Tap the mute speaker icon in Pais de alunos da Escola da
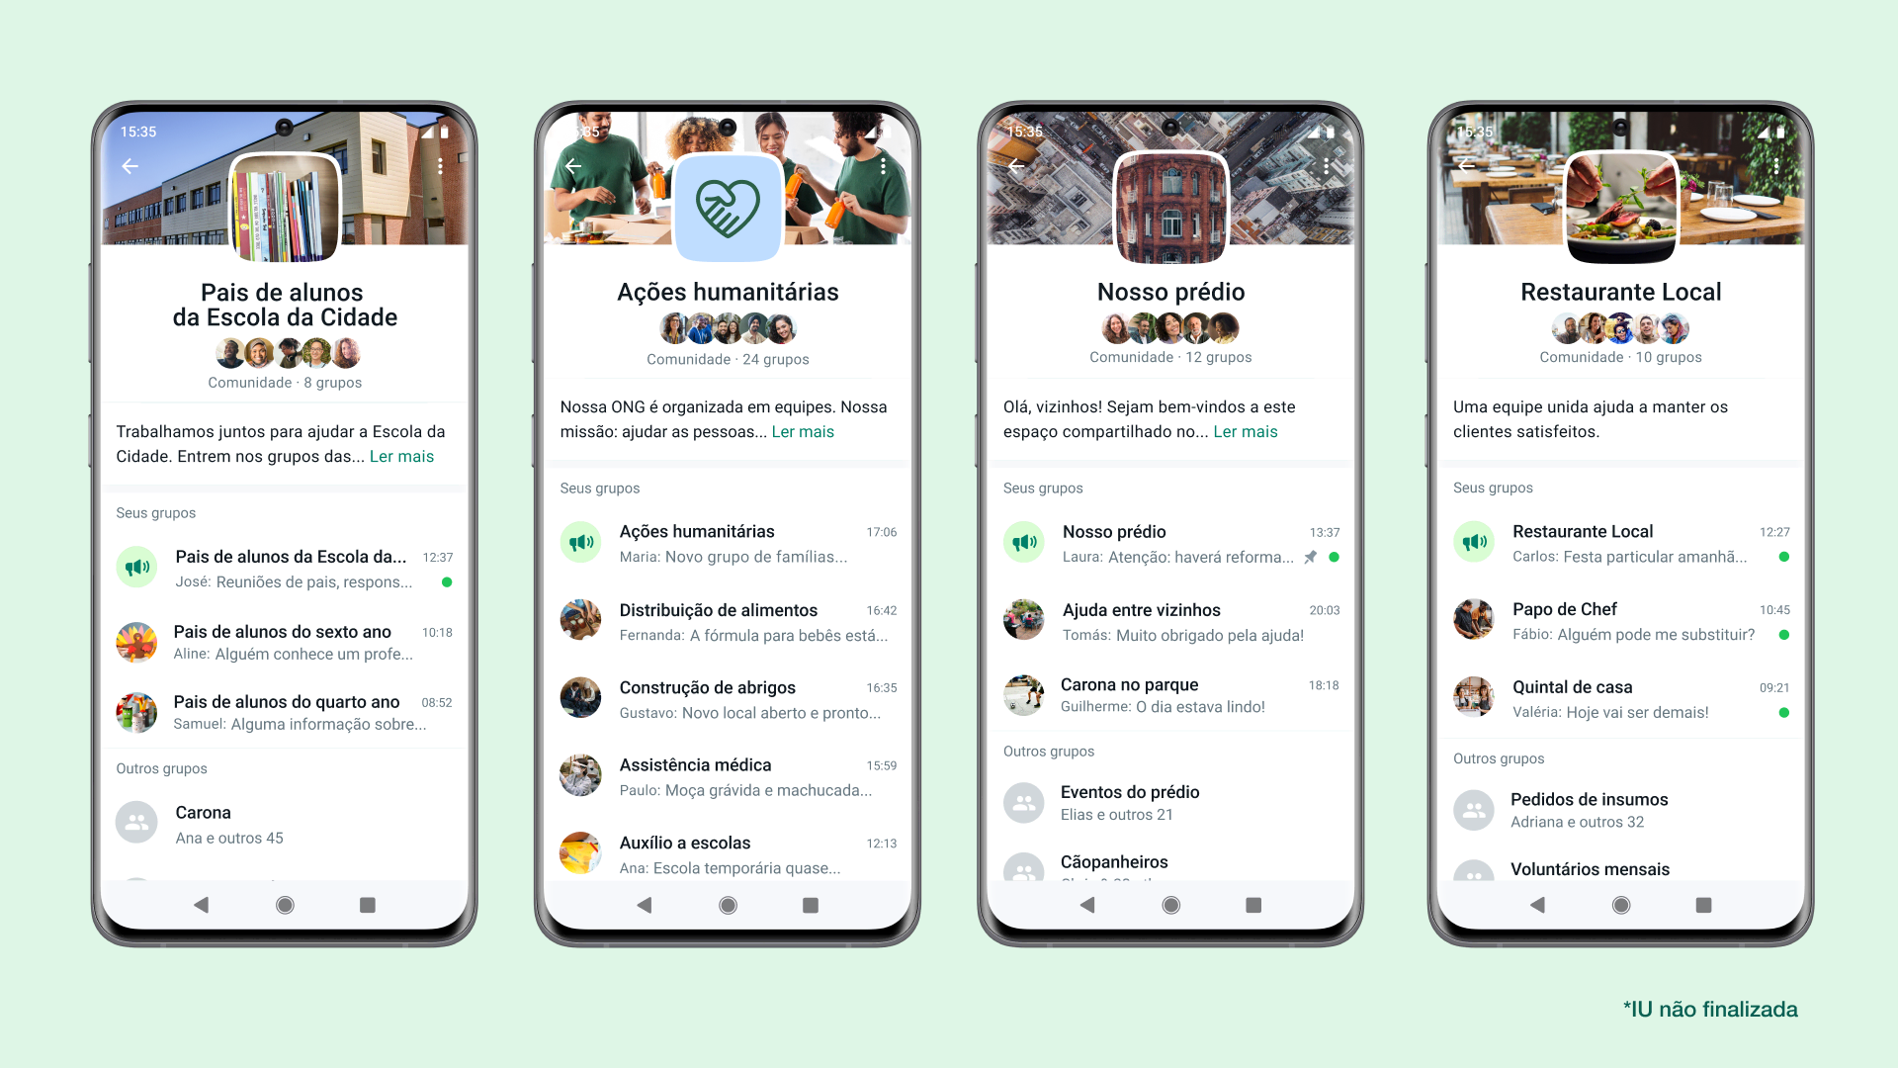Image resolution: width=1898 pixels, height=1068 pixels. [x=138, y=566]
